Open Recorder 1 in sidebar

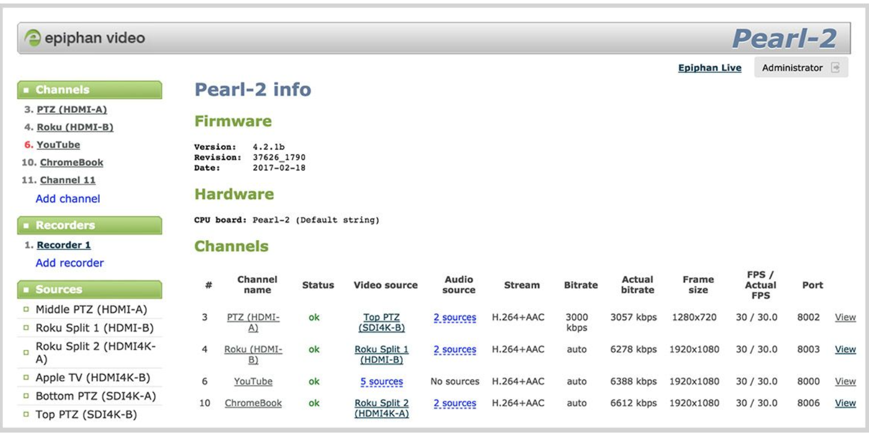[64, 245]
